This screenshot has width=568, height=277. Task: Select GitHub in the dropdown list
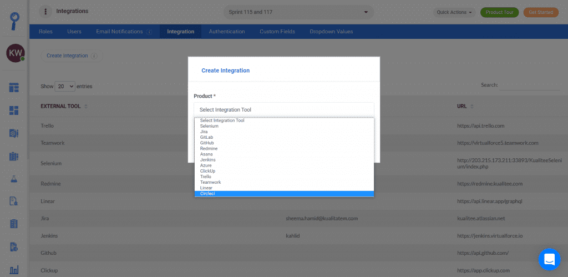[x=284, y=143]
